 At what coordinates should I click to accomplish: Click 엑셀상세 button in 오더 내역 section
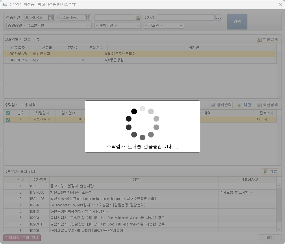pos(267,105)
